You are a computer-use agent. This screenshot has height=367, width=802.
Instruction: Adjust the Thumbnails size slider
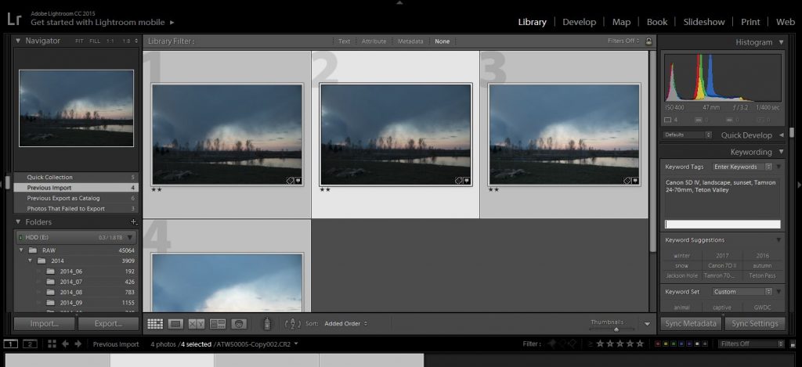[x=616, y=329]
